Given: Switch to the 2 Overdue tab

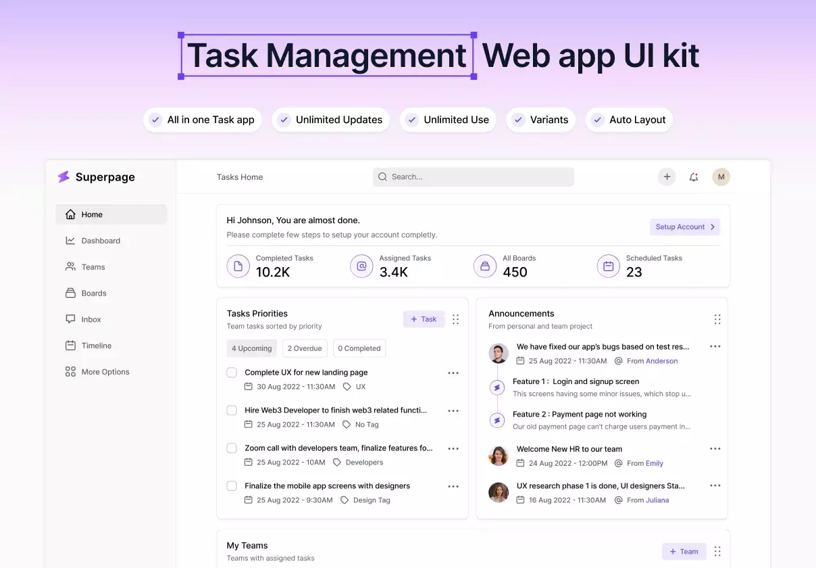Looking at the screenshot, I should click(x=305, y=348).
